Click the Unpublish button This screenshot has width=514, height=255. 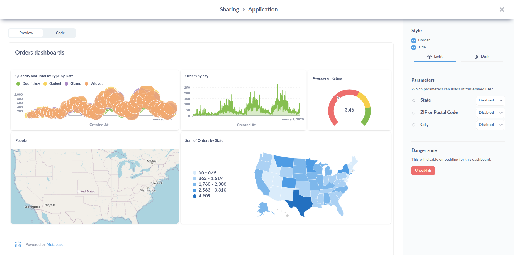tap(423, 170)
